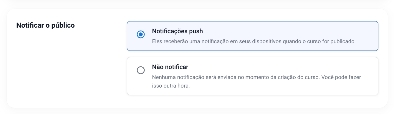Select the Notificações push radio button

coord(141,34)
